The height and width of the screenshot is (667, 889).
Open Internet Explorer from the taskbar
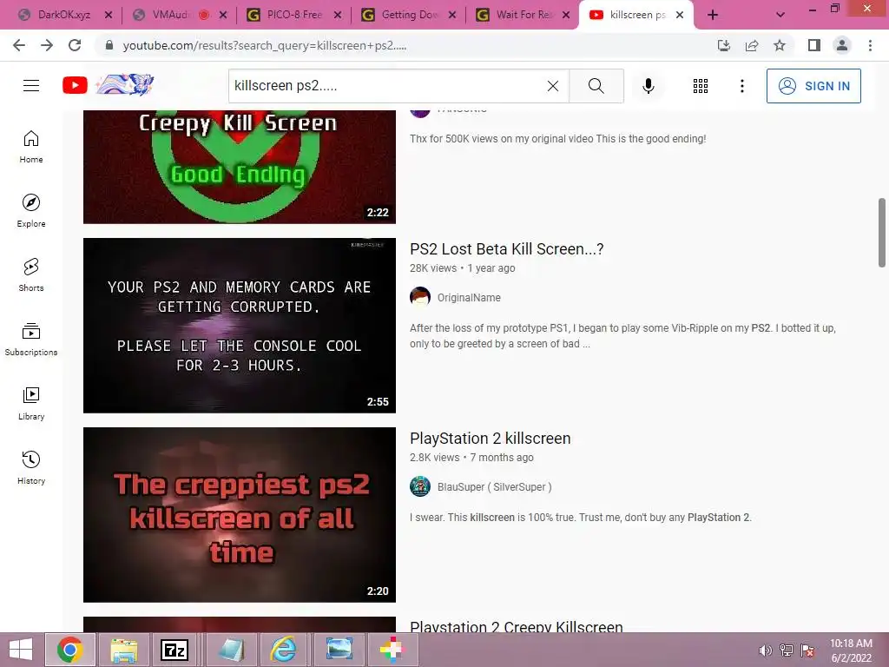284,650
